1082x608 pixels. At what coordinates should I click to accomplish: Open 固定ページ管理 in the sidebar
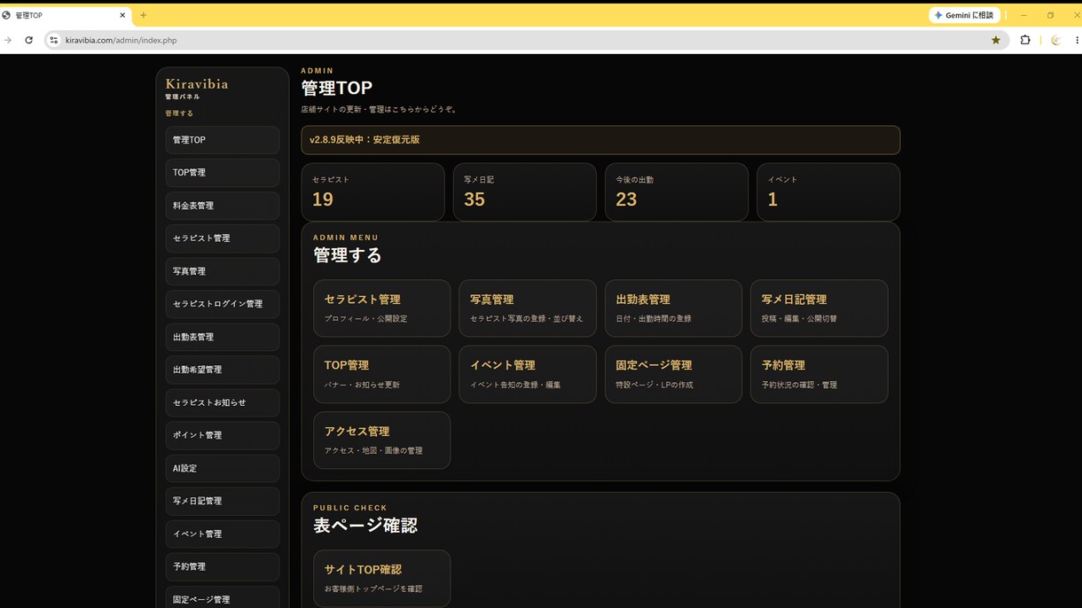[x=222, y=597]
